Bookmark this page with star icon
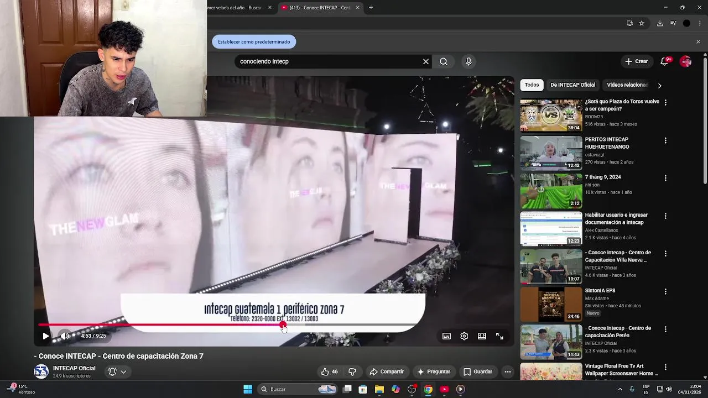Image resolution: width=708 pixels, height=398 pixels. coord(642,23)
